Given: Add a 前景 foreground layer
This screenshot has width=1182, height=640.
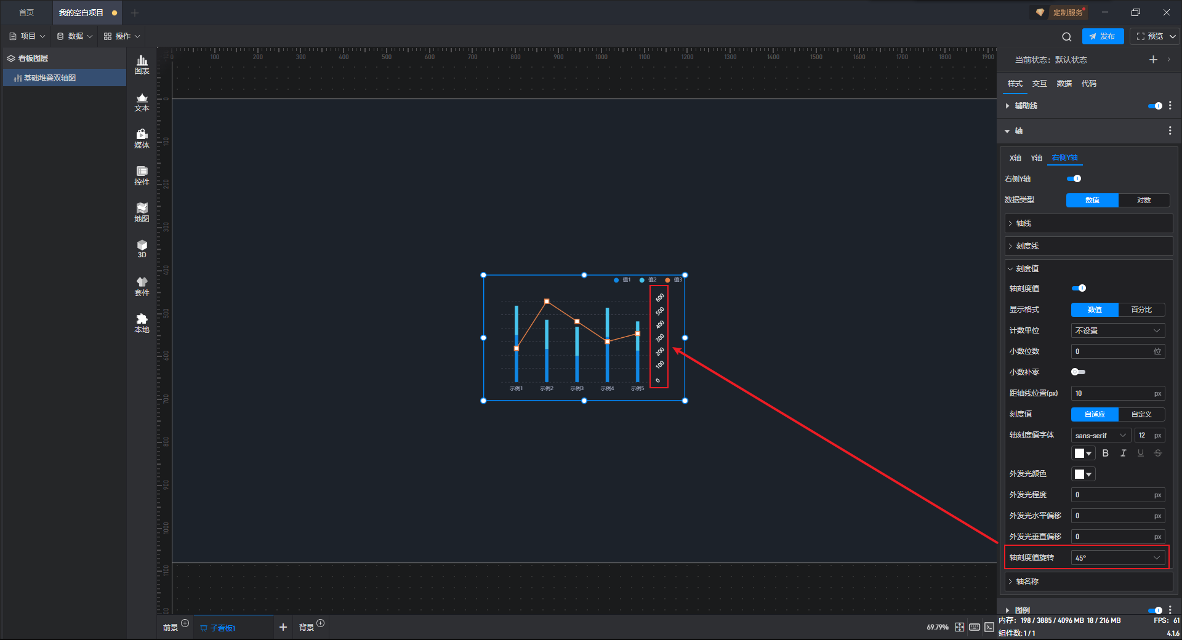Looking at the screenshot, I should click(x=185, y=623).
